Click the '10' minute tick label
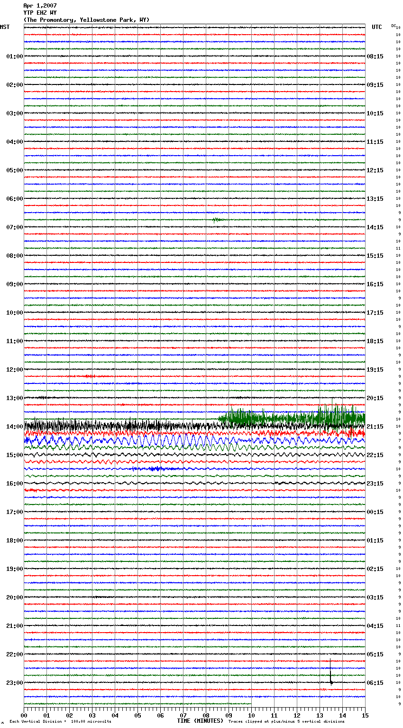Screen dimensions: 403x728 point(251,715)
